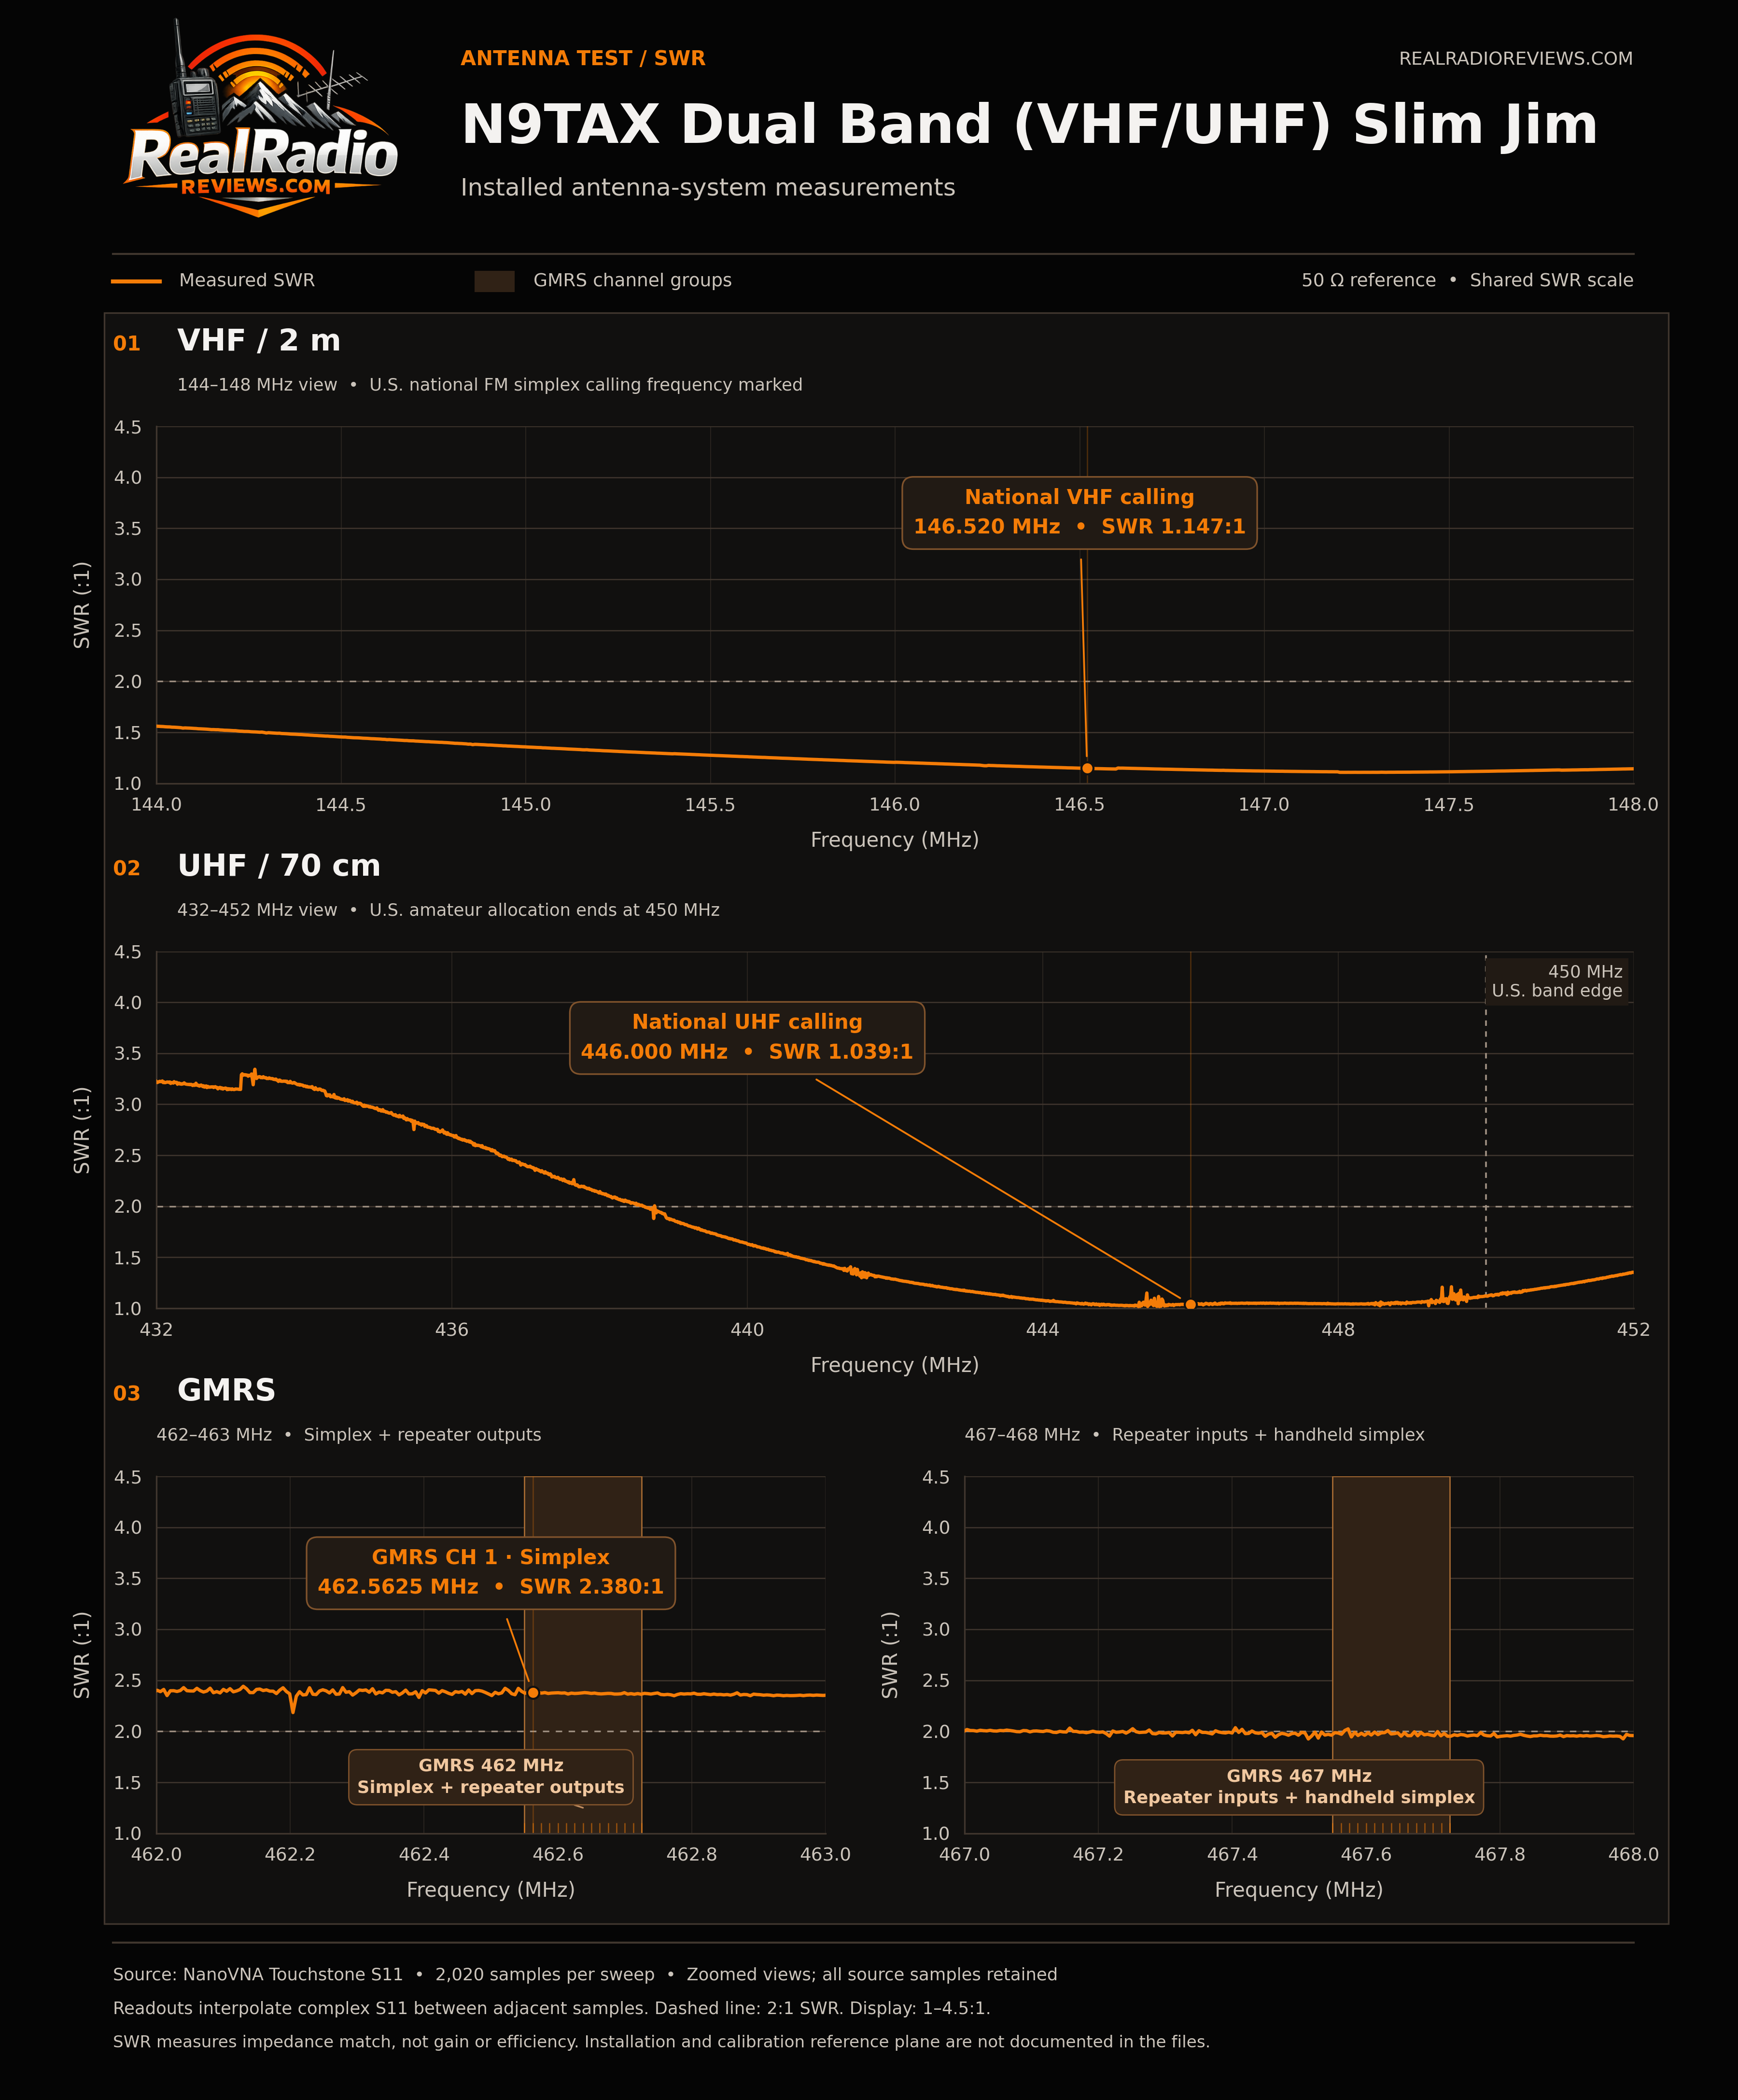The height and width of the screenshot is (2100, 1738).
Task: Click '50 Ω reference • Shared SWR scale' text
Action: 1467,281
